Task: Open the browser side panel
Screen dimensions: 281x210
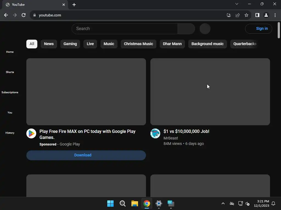Action: [x=257, y=15]
